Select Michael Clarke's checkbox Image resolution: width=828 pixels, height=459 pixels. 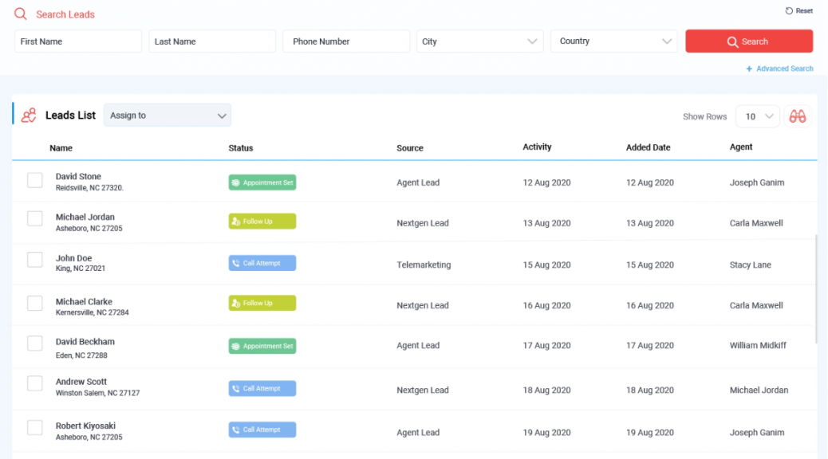(35, 303)
